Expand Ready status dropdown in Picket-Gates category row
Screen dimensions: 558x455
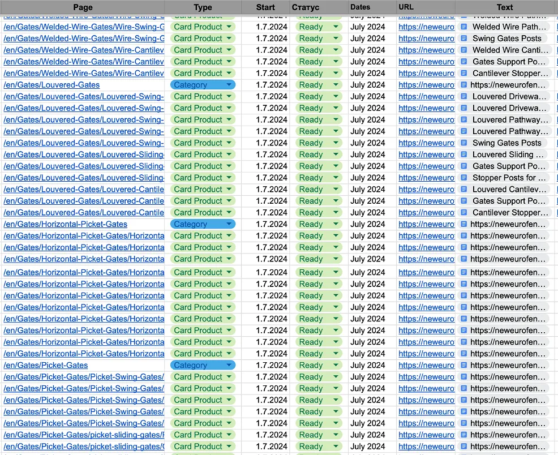336,366
